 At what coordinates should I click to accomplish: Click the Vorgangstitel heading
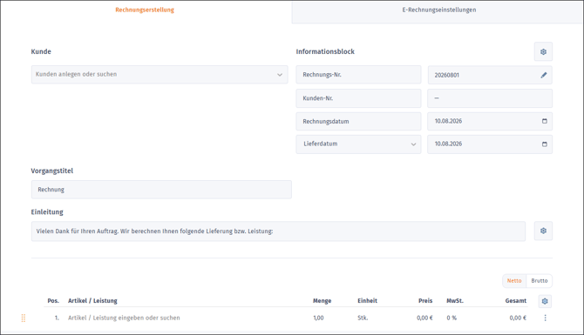(x=51, y=171)
